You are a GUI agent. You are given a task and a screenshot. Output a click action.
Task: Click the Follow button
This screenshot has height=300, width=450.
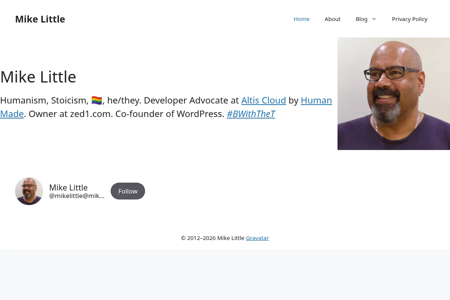[128, 191]
